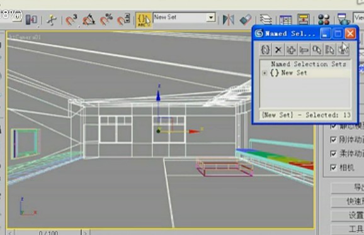Open the Material Editor
The width and height of the screenshot is (364, 235).
pyautogui.click(x=324, y=19)
